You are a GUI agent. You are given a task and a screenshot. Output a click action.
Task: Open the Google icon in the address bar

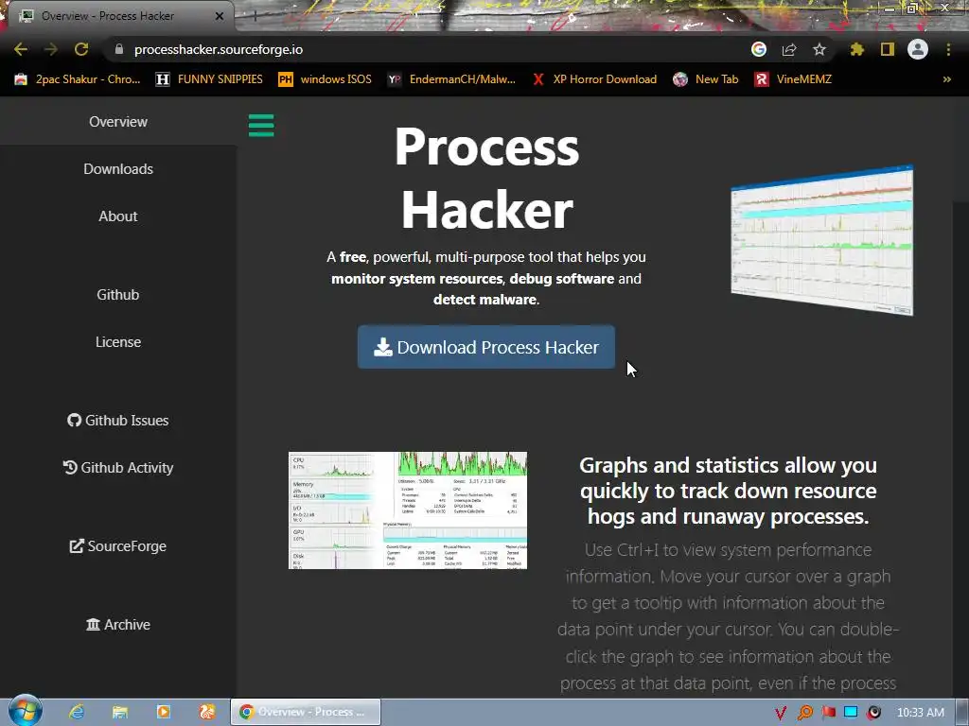pos(759,49)
